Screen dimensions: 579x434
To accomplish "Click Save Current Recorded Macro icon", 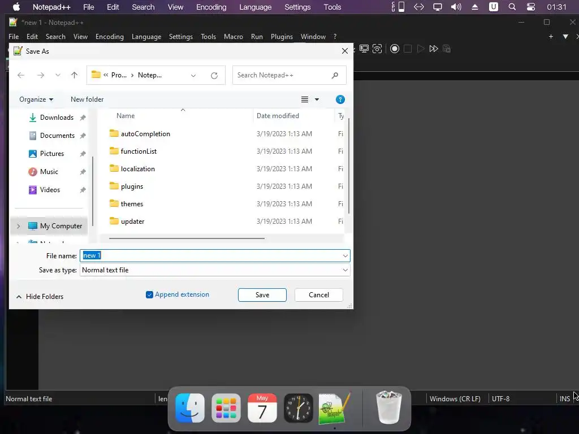I will (x=447, y=49).
